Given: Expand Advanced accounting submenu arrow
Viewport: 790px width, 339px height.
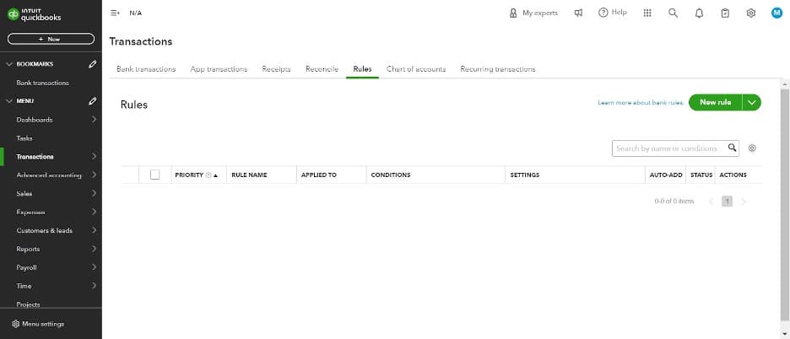Looking at the screenshot, I should [94, 175].
